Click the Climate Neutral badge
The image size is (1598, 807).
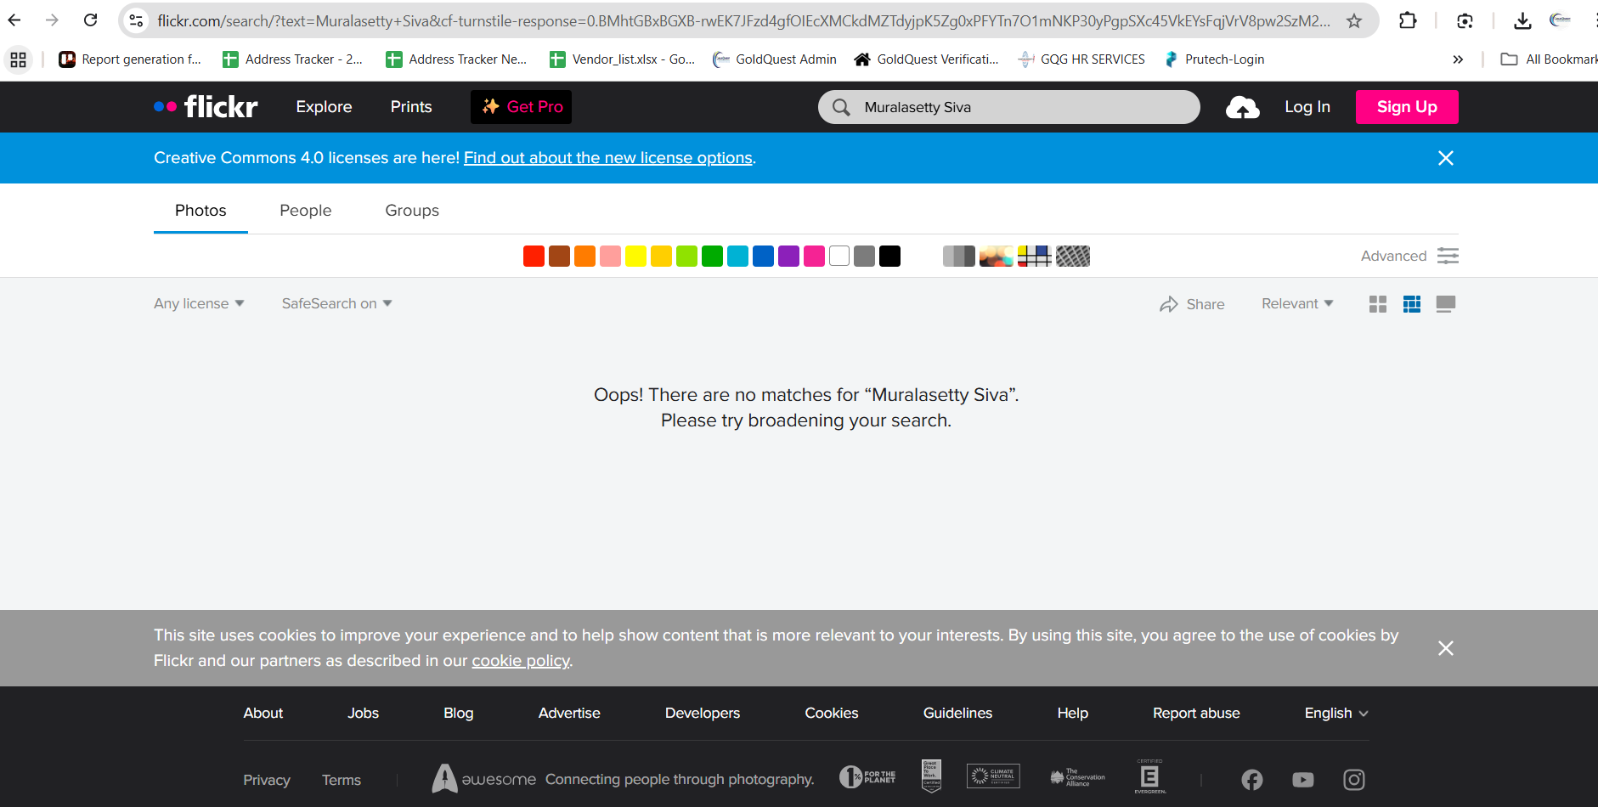(x=993, y=776)
